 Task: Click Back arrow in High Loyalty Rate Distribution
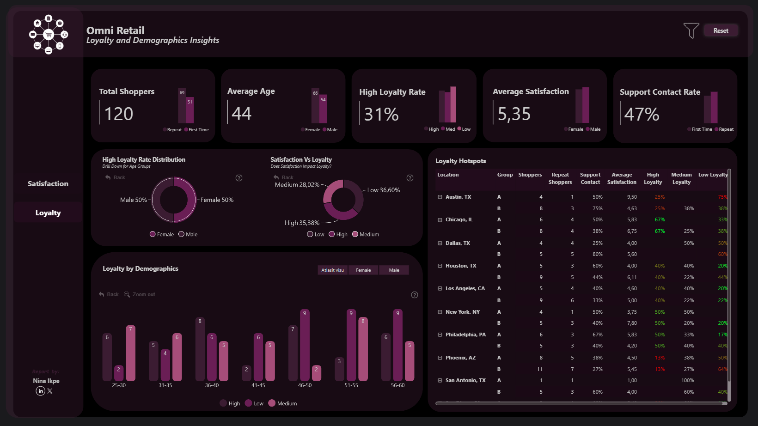108,177
